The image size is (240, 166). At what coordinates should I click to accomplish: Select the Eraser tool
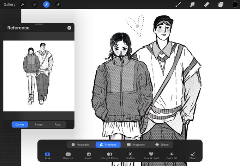pyautogui.click(x=206, y=5)
